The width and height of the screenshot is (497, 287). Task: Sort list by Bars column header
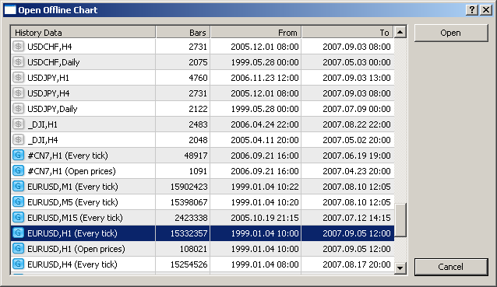(183, 32)
